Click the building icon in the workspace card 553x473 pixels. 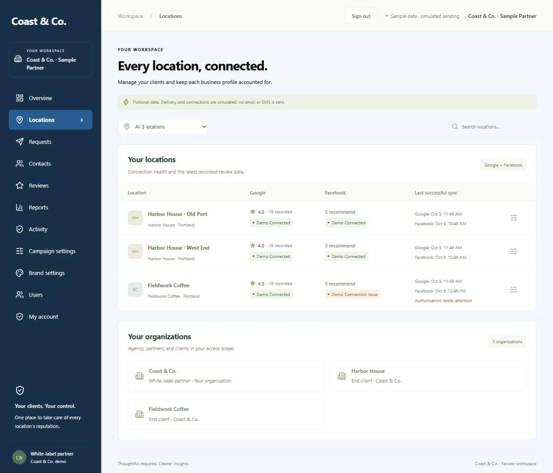pyautogui.click(x=18, y=59)
